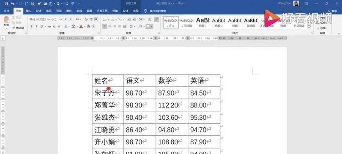Apply strikethrough formatting
342x154 pixels.
(49, 26)
